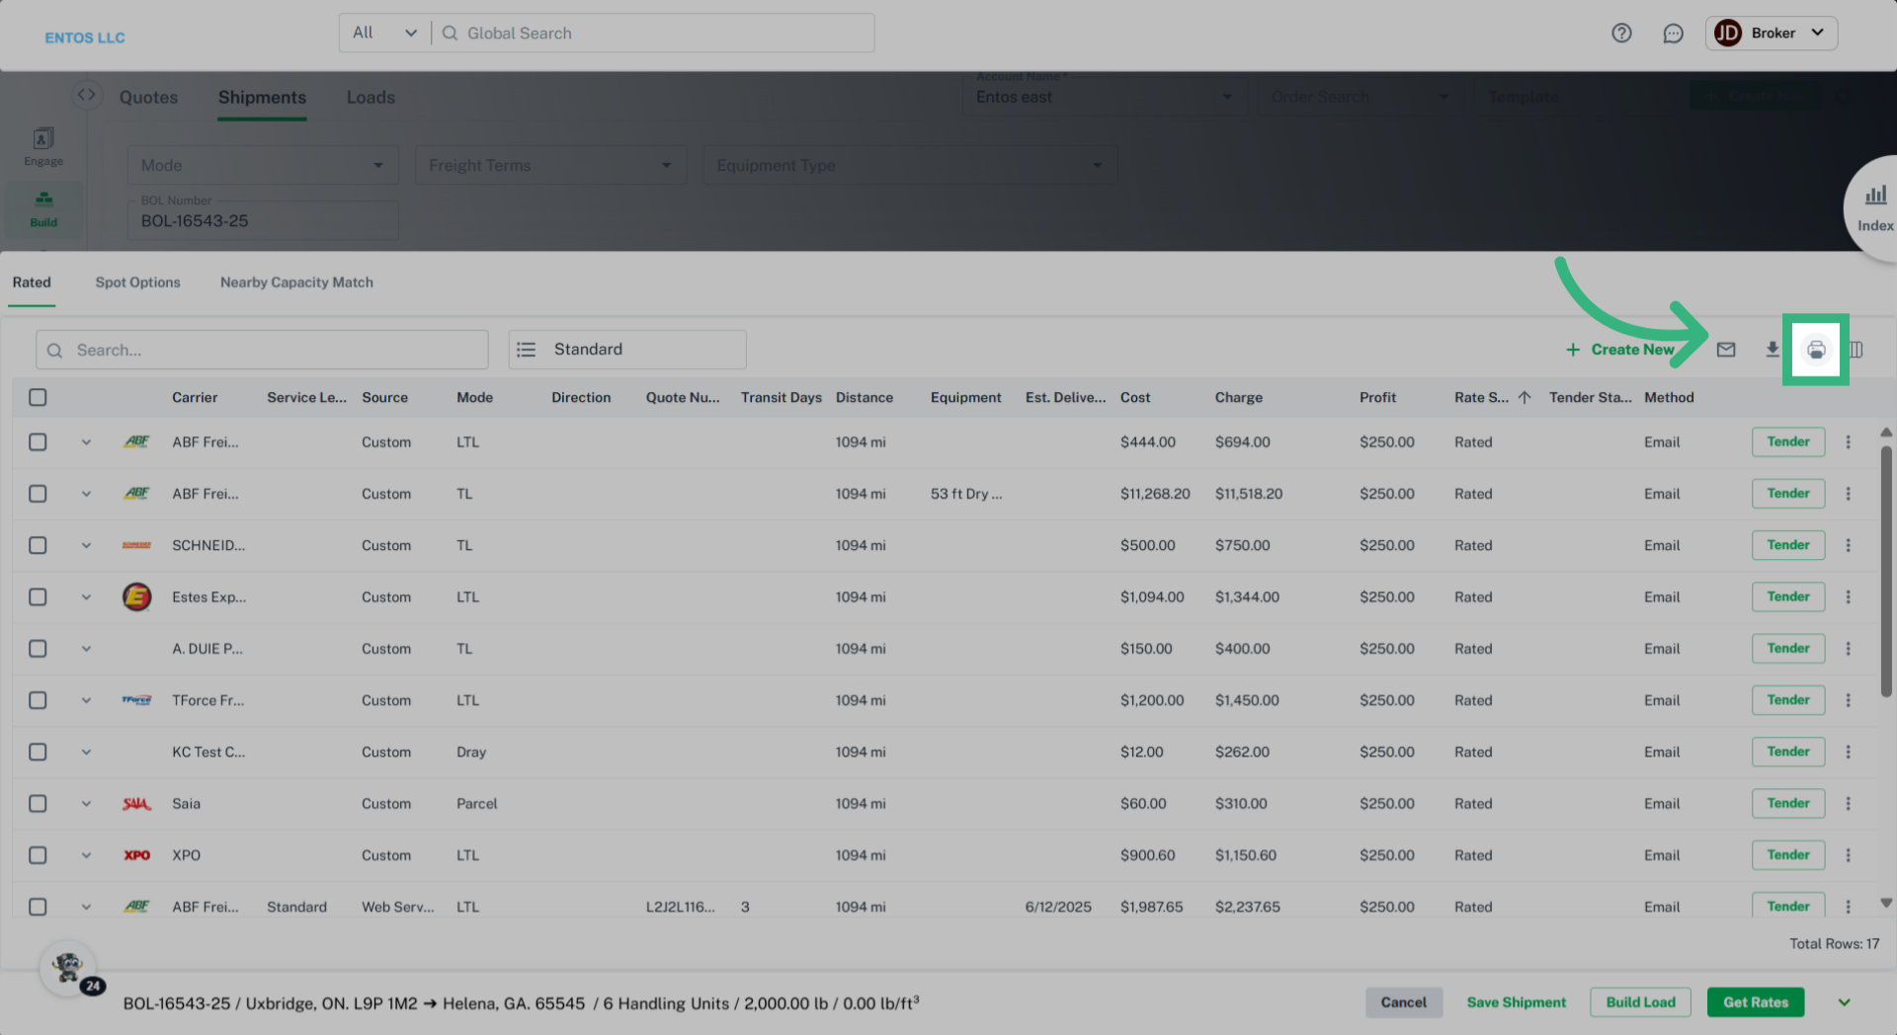Select the Engage icon in the sidebar
1897x1035 pixels.
(x=42, y=145)
